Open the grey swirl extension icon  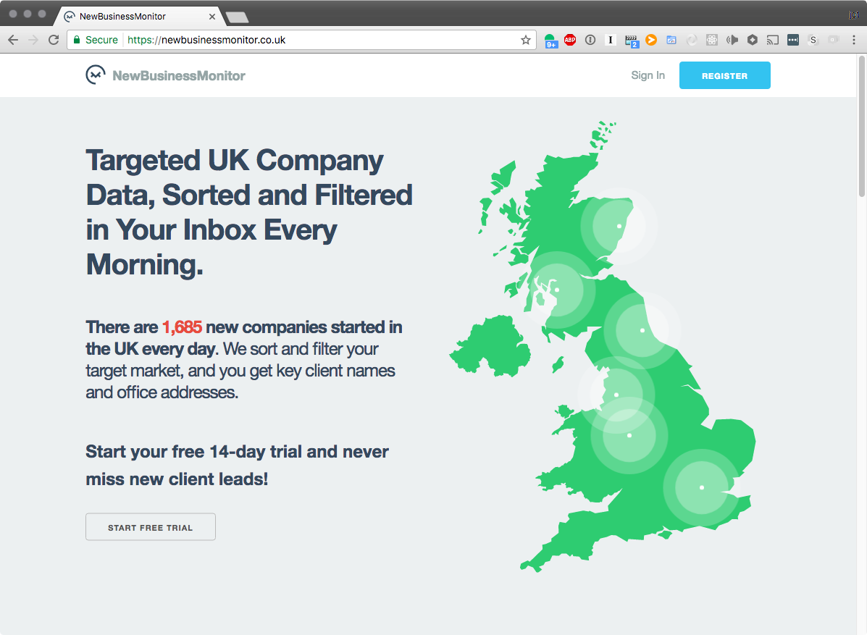tap(691, 40)
